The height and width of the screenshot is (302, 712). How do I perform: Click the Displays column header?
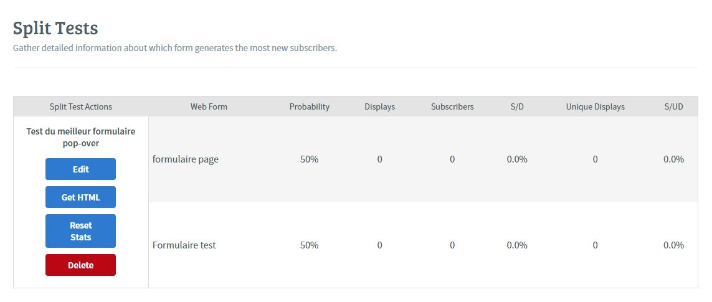379,106
